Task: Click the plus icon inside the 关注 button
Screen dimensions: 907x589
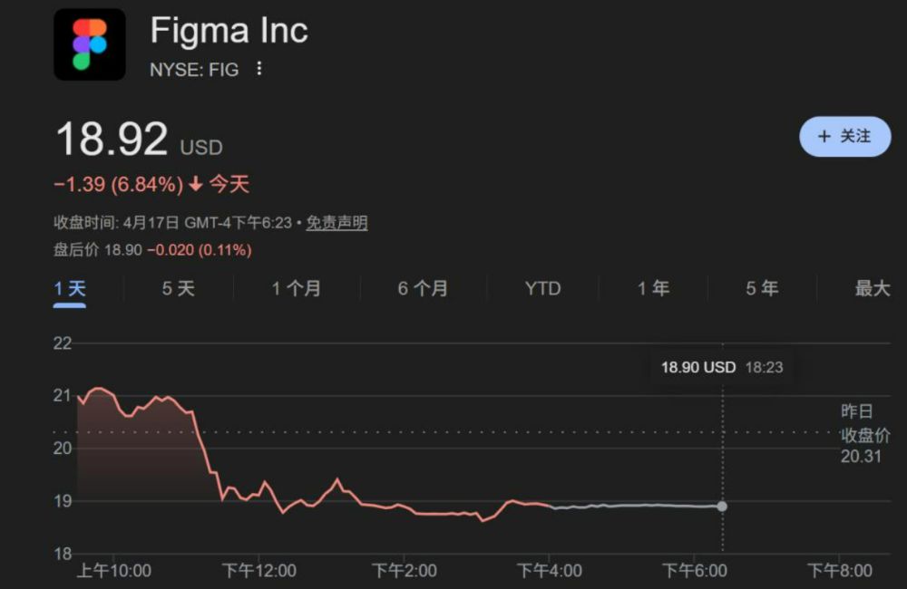Action: [824, 137]
